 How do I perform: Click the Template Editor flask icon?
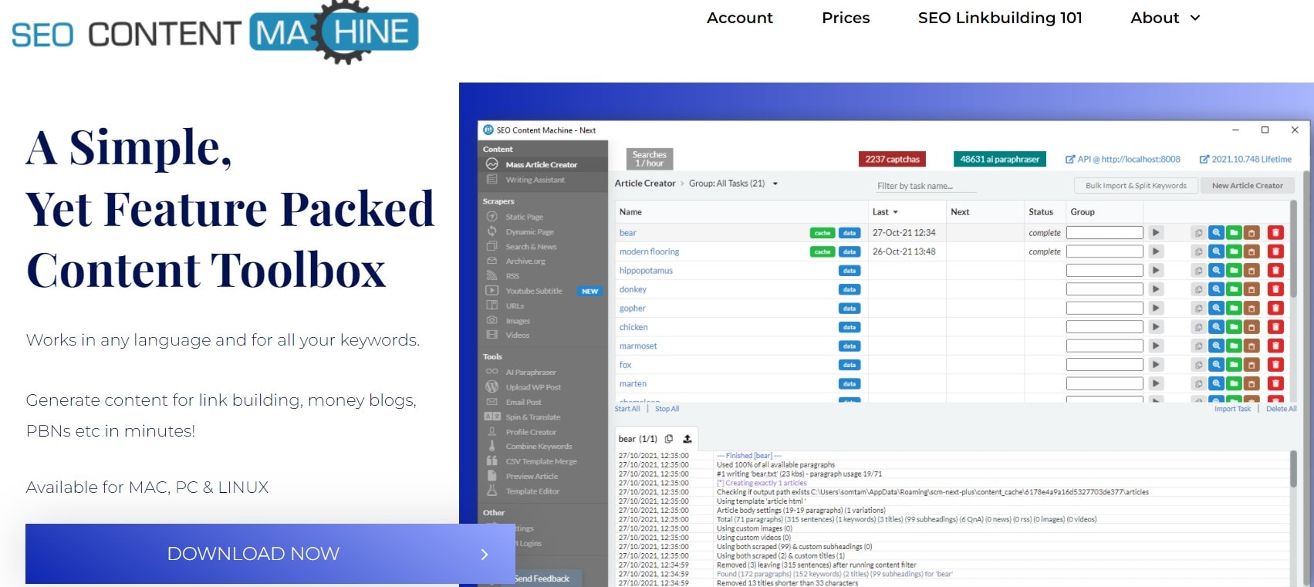(x=491, y=491)
